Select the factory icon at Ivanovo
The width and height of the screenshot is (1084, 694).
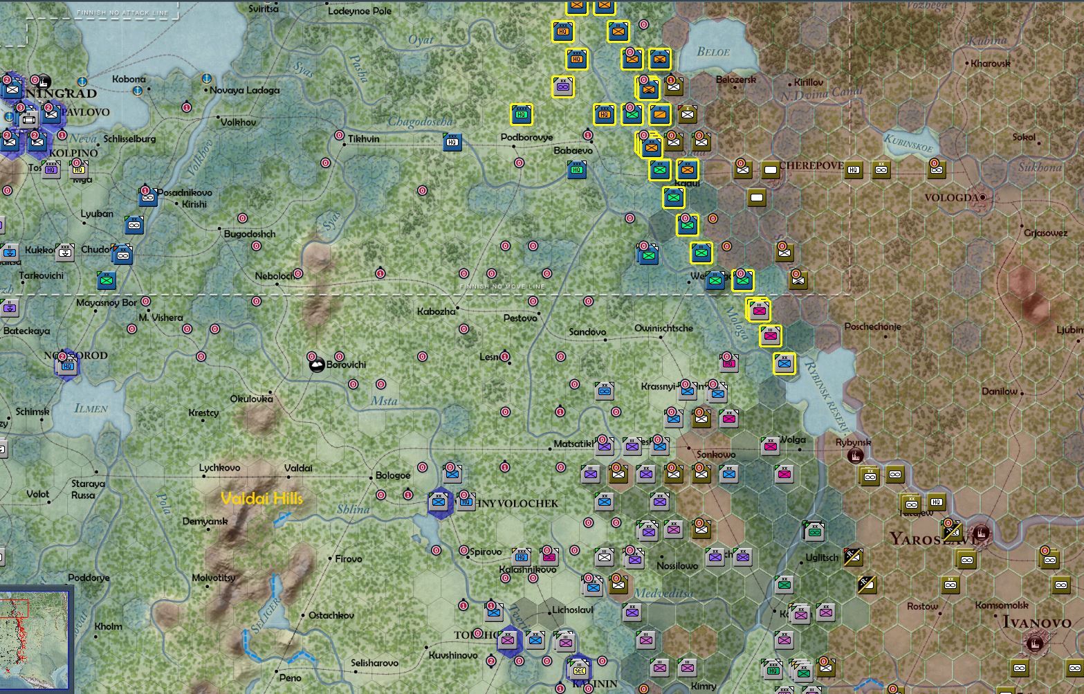pos(1036,644)
